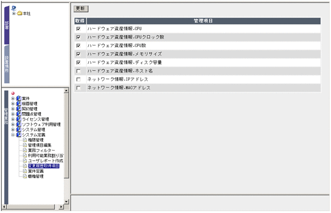Click the red ball root icon
The height and width of the screenshot is (213, 331).
[13, 93]
